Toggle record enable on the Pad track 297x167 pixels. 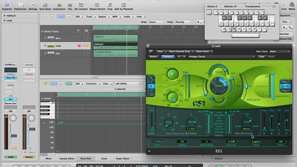79,53
